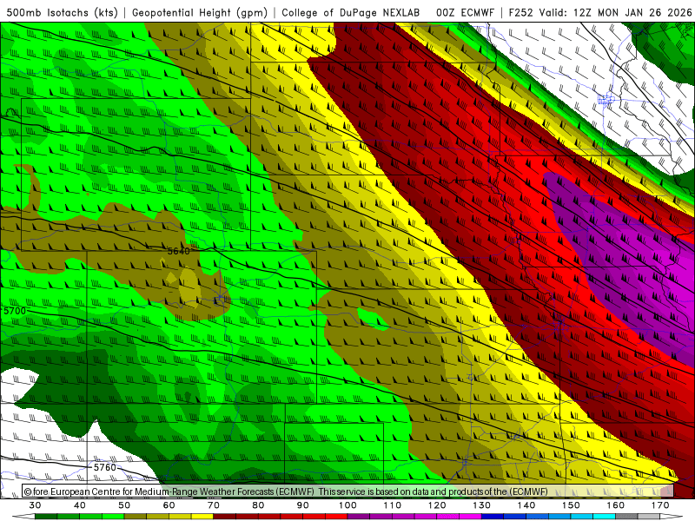Click the 140 label on the color scale

click(x=526, y=505)
